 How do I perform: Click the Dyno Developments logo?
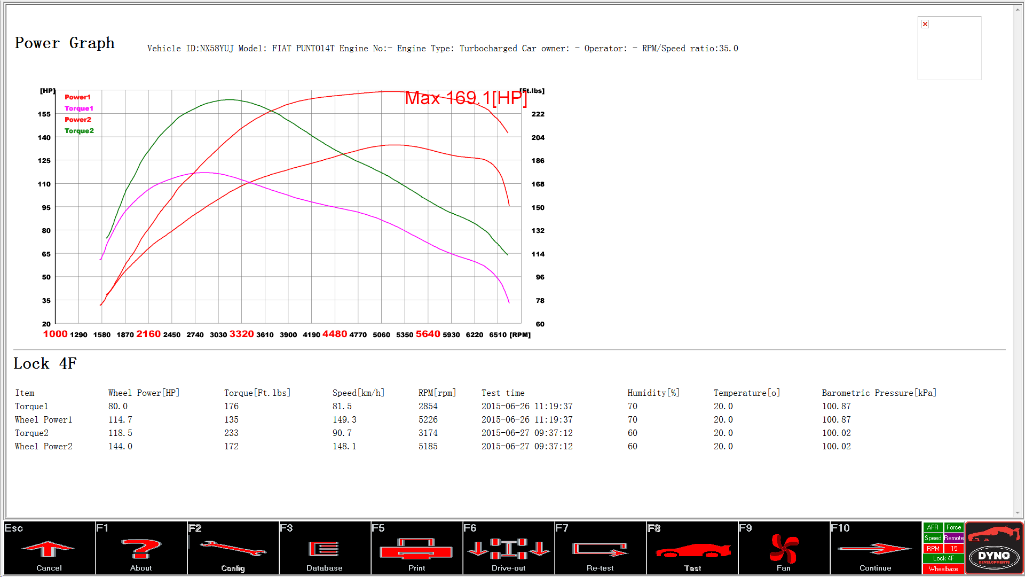coord(994,549)
